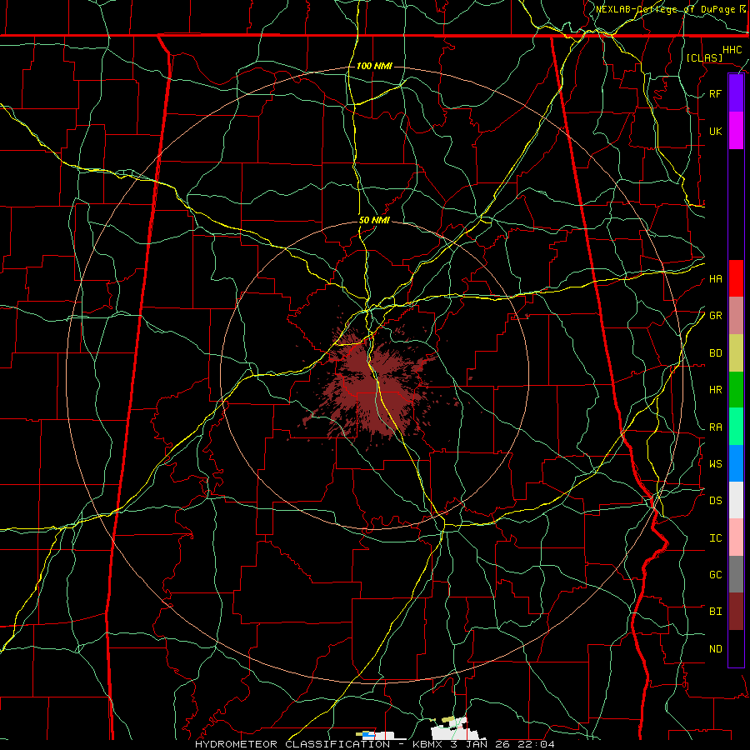Click the HR legend label

[x=715, y=390]
